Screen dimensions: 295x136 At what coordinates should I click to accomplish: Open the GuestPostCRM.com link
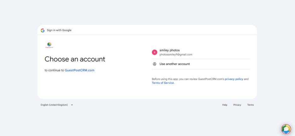point(79,70)
